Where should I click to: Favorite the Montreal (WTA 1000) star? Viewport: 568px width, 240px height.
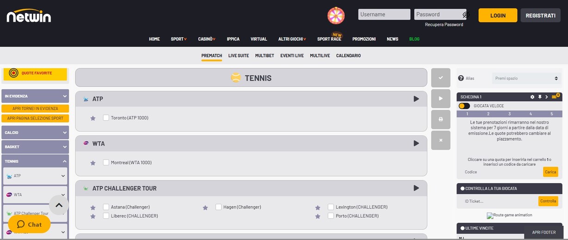click(x=93, y=163)
